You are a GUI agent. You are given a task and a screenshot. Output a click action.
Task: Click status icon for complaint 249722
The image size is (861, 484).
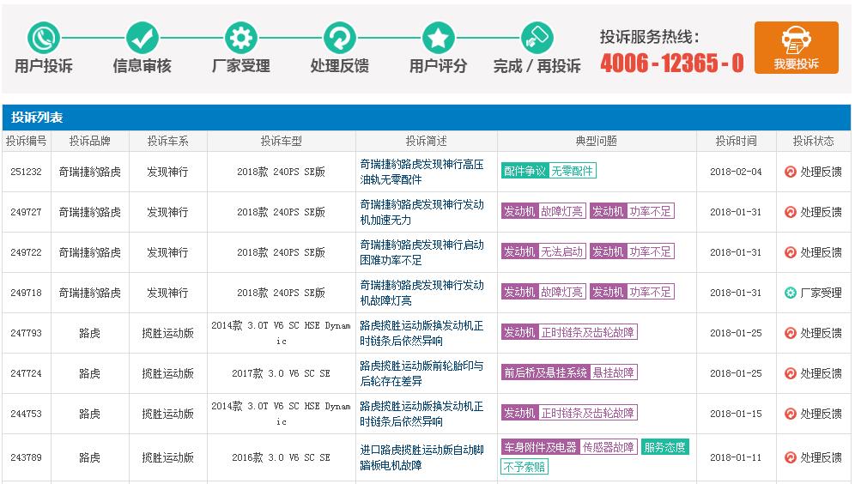(790, 252)
